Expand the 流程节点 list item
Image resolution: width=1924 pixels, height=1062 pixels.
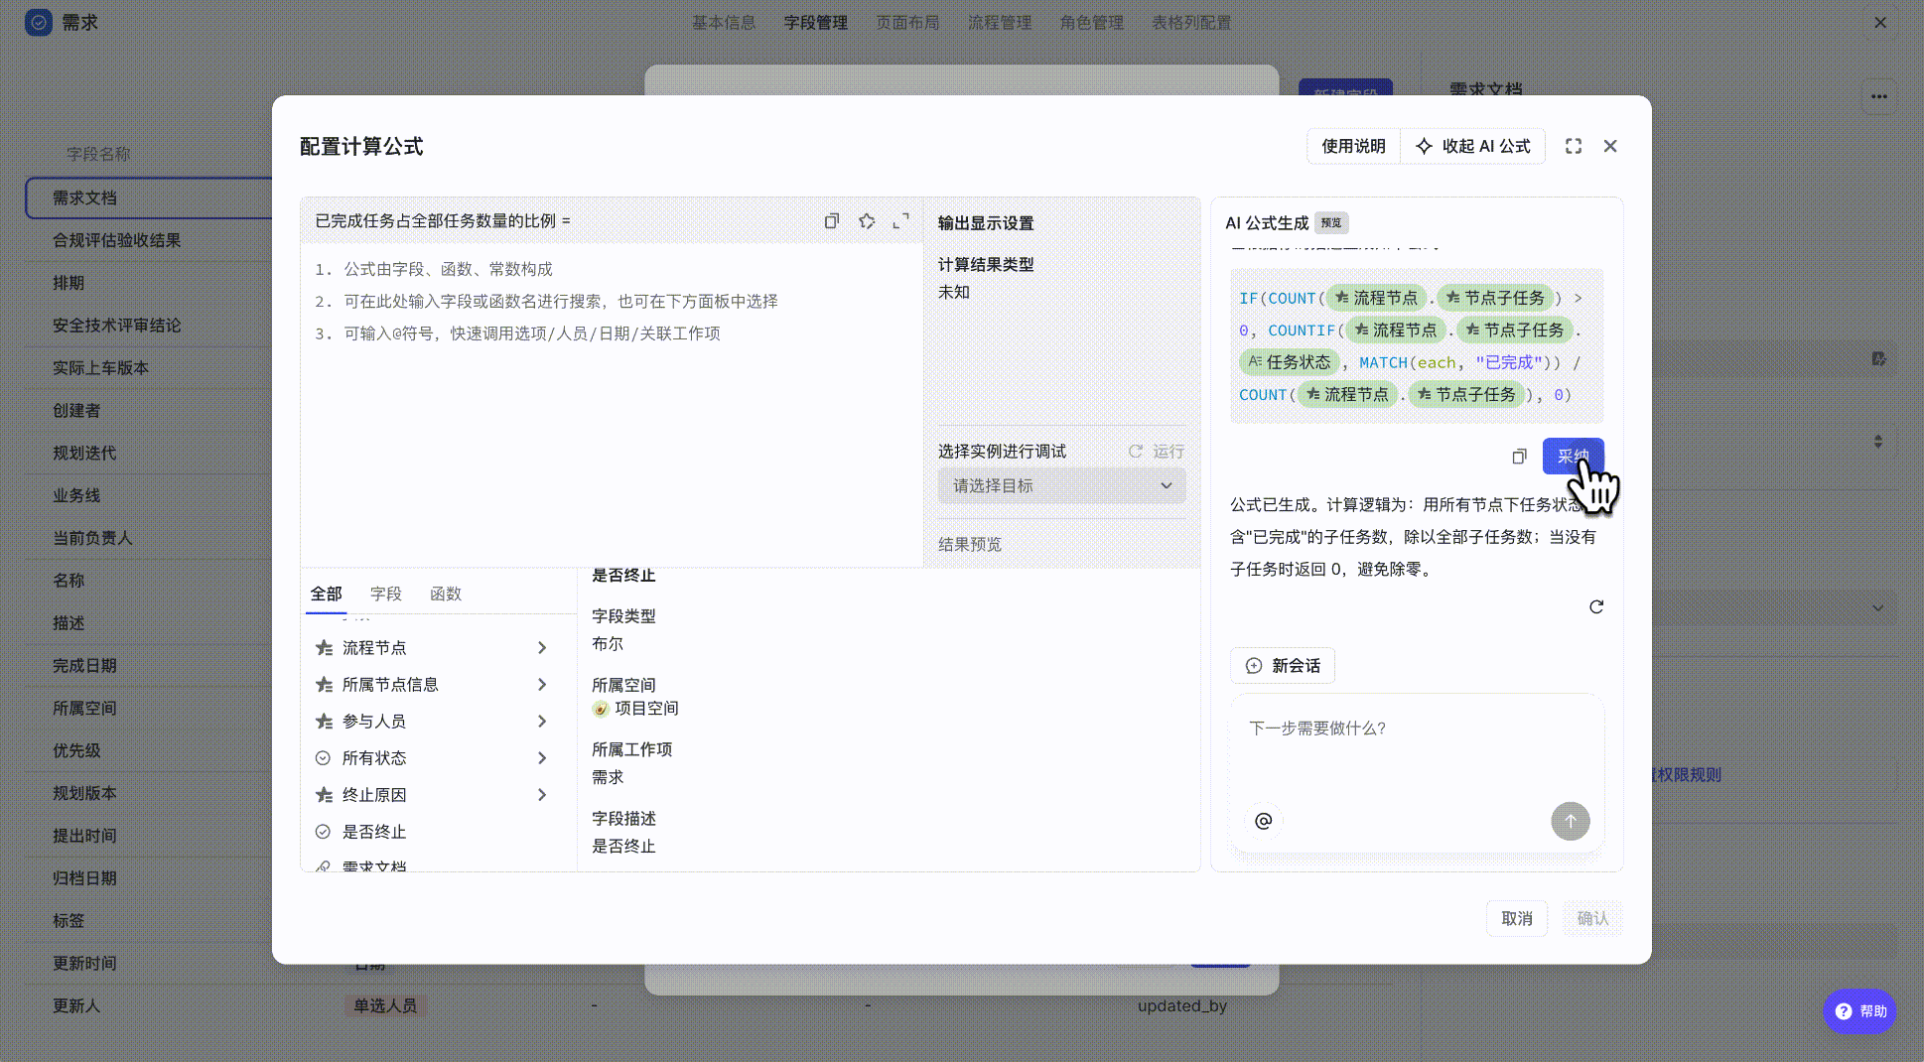(542, 648)
